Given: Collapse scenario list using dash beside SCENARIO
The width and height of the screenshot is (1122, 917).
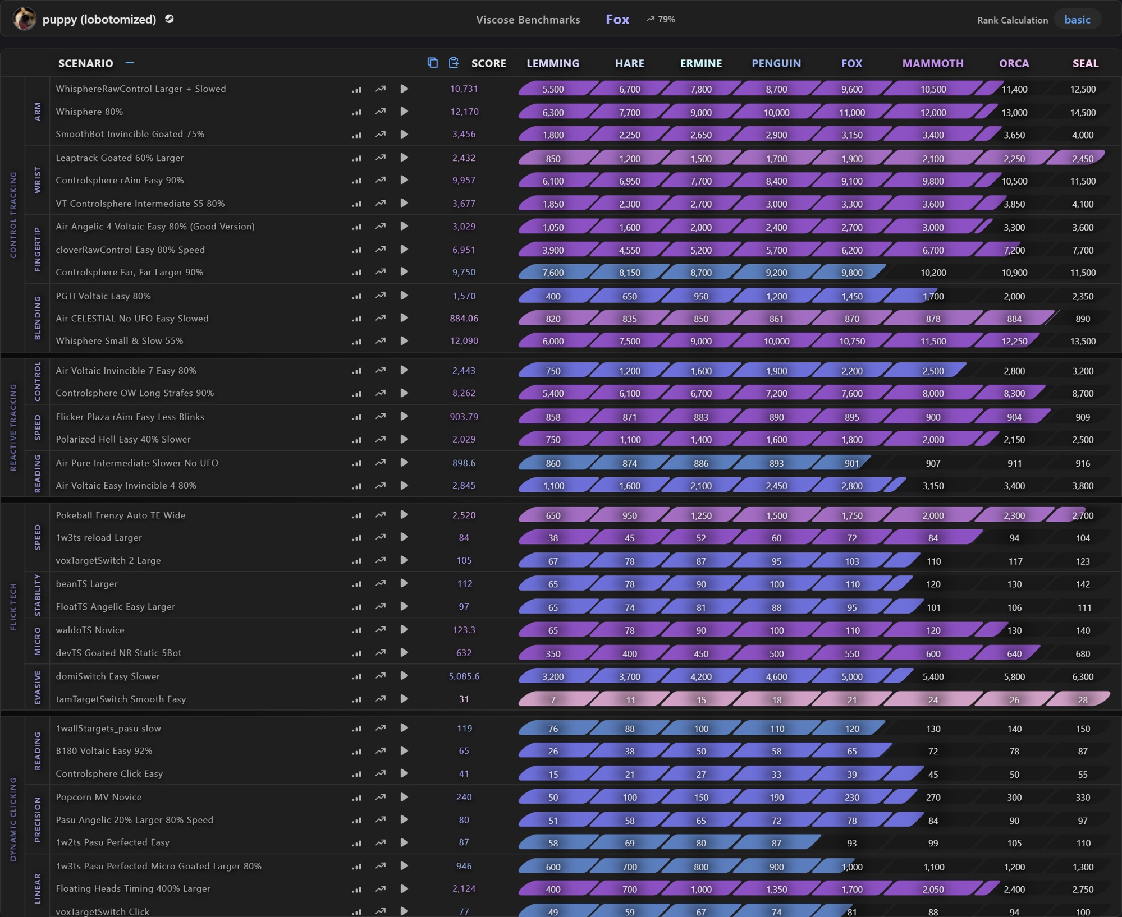Looking at the screenshot, I should click(x=130, y=63).
